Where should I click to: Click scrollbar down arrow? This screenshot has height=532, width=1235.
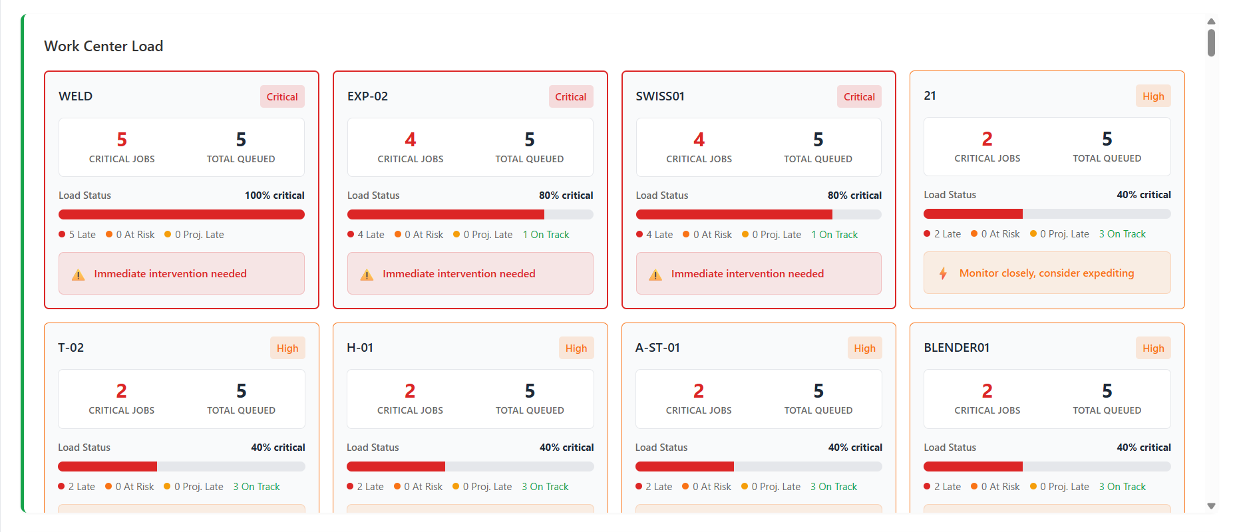pos(1211,506)
